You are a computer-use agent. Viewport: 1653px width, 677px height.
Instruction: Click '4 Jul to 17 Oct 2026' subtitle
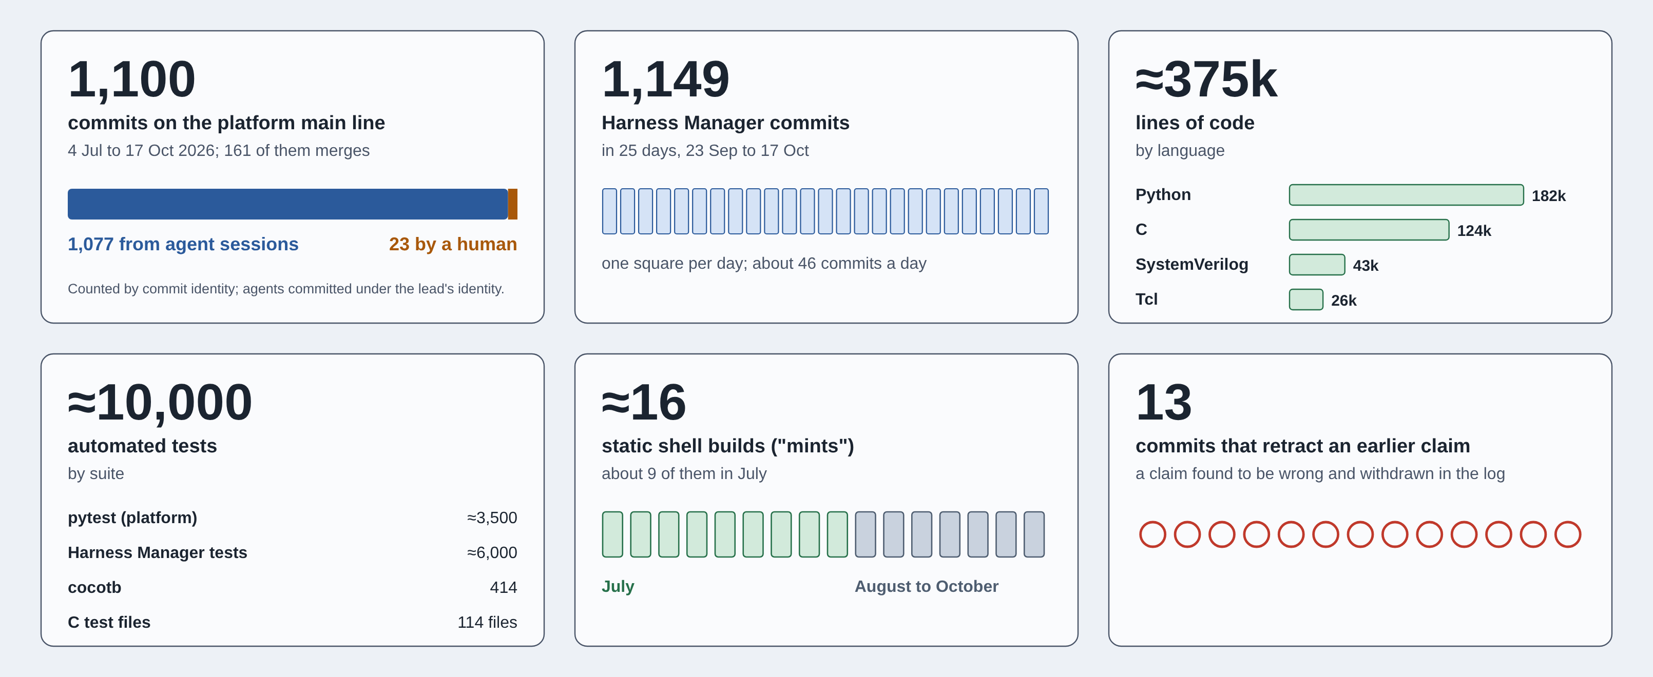coord(219,151)
